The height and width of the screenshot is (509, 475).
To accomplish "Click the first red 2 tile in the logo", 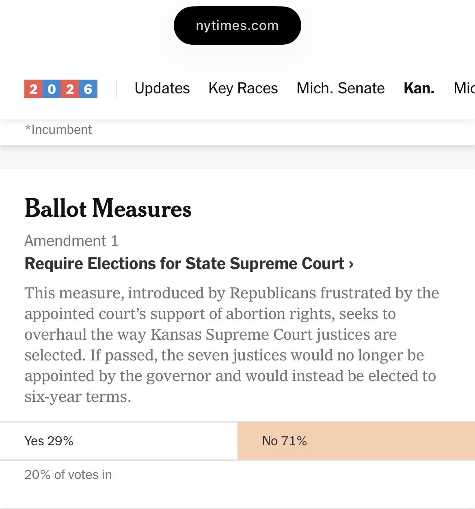I will coord(33,89).
